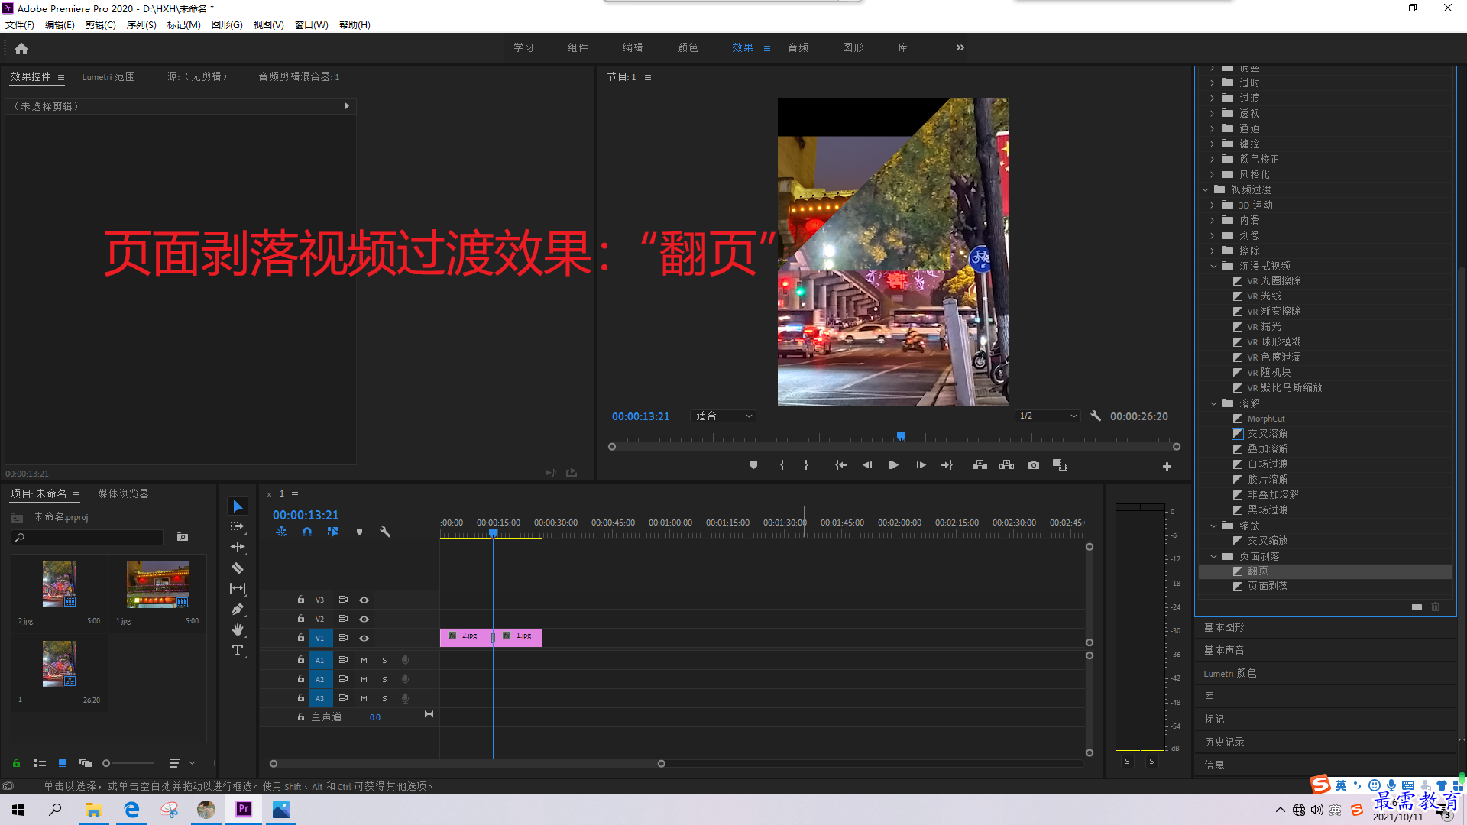1467x825 pixels.
Task: Solo the A2 audio track
Action: 384,679
